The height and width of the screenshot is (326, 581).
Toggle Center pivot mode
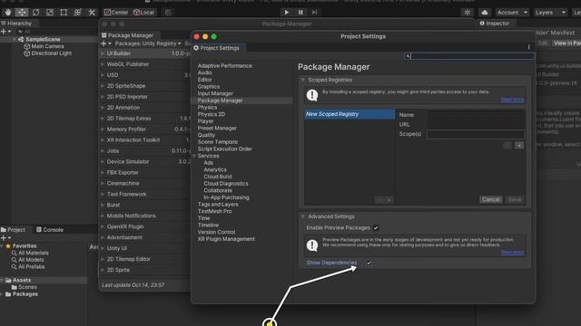click(116, 12)
